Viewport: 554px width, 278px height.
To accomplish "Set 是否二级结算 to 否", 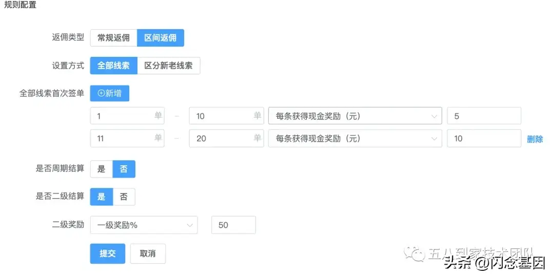I will pos(124,197).
